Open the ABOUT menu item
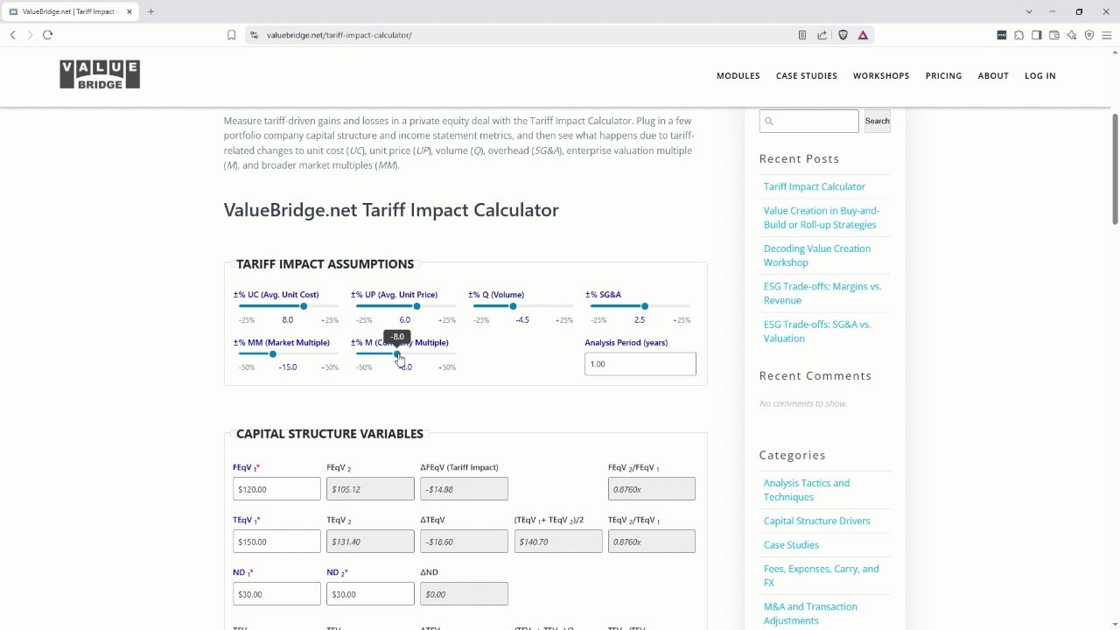The image size is (1120, 630). click(993, 76)
